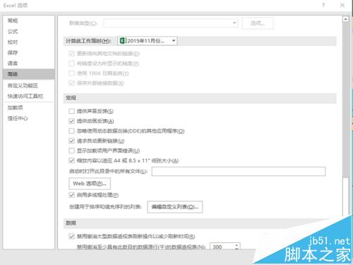Click the help question mark icon
353x265 pixels.
click(x=323, y=5)
